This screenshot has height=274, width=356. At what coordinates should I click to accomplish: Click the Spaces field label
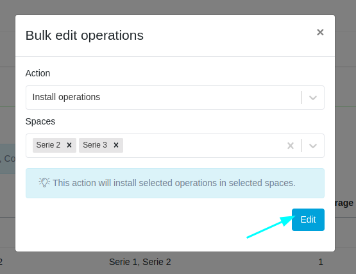[x=40, y=121]
